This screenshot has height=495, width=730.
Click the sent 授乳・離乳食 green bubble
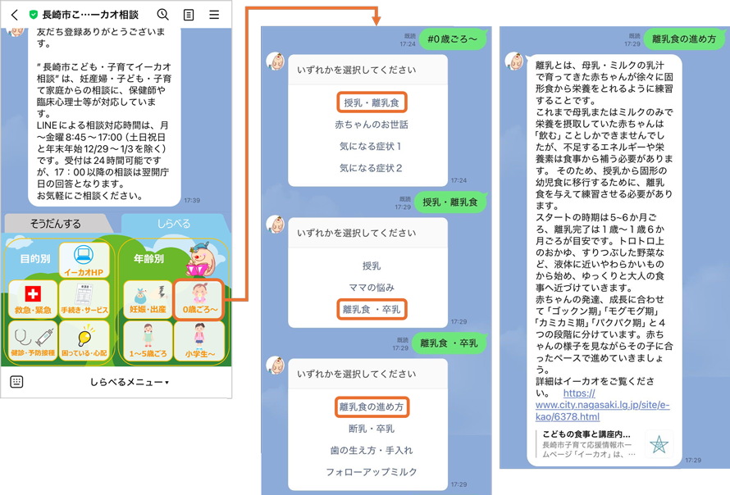point(450,202)
